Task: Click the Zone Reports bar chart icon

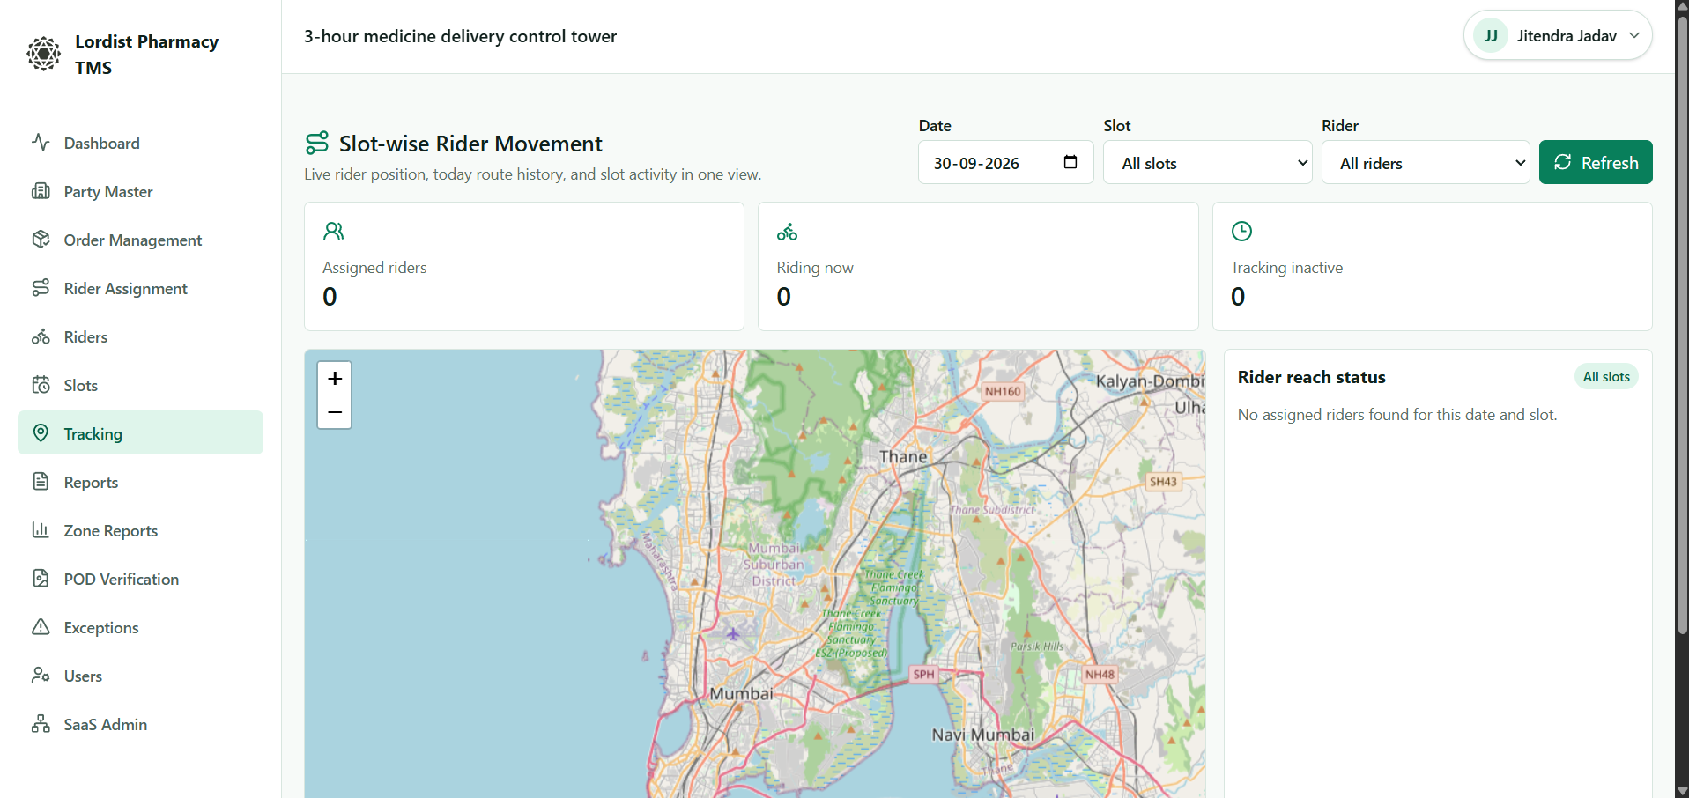Action: click(x=41, y=529)
